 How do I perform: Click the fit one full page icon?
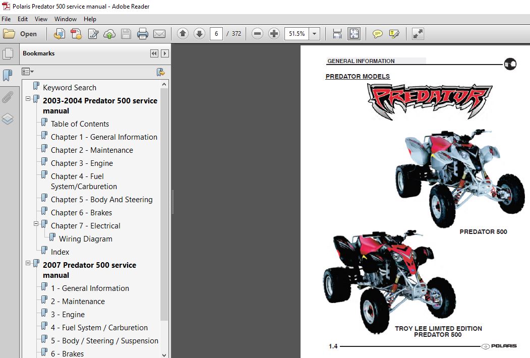(354, 34)
